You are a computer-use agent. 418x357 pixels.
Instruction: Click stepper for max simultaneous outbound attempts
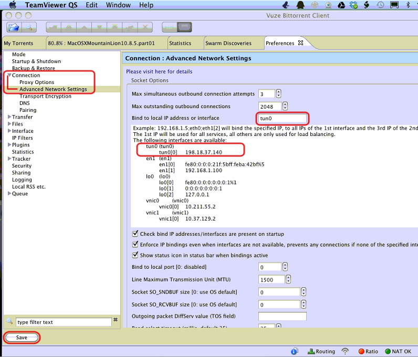point(278,93)
